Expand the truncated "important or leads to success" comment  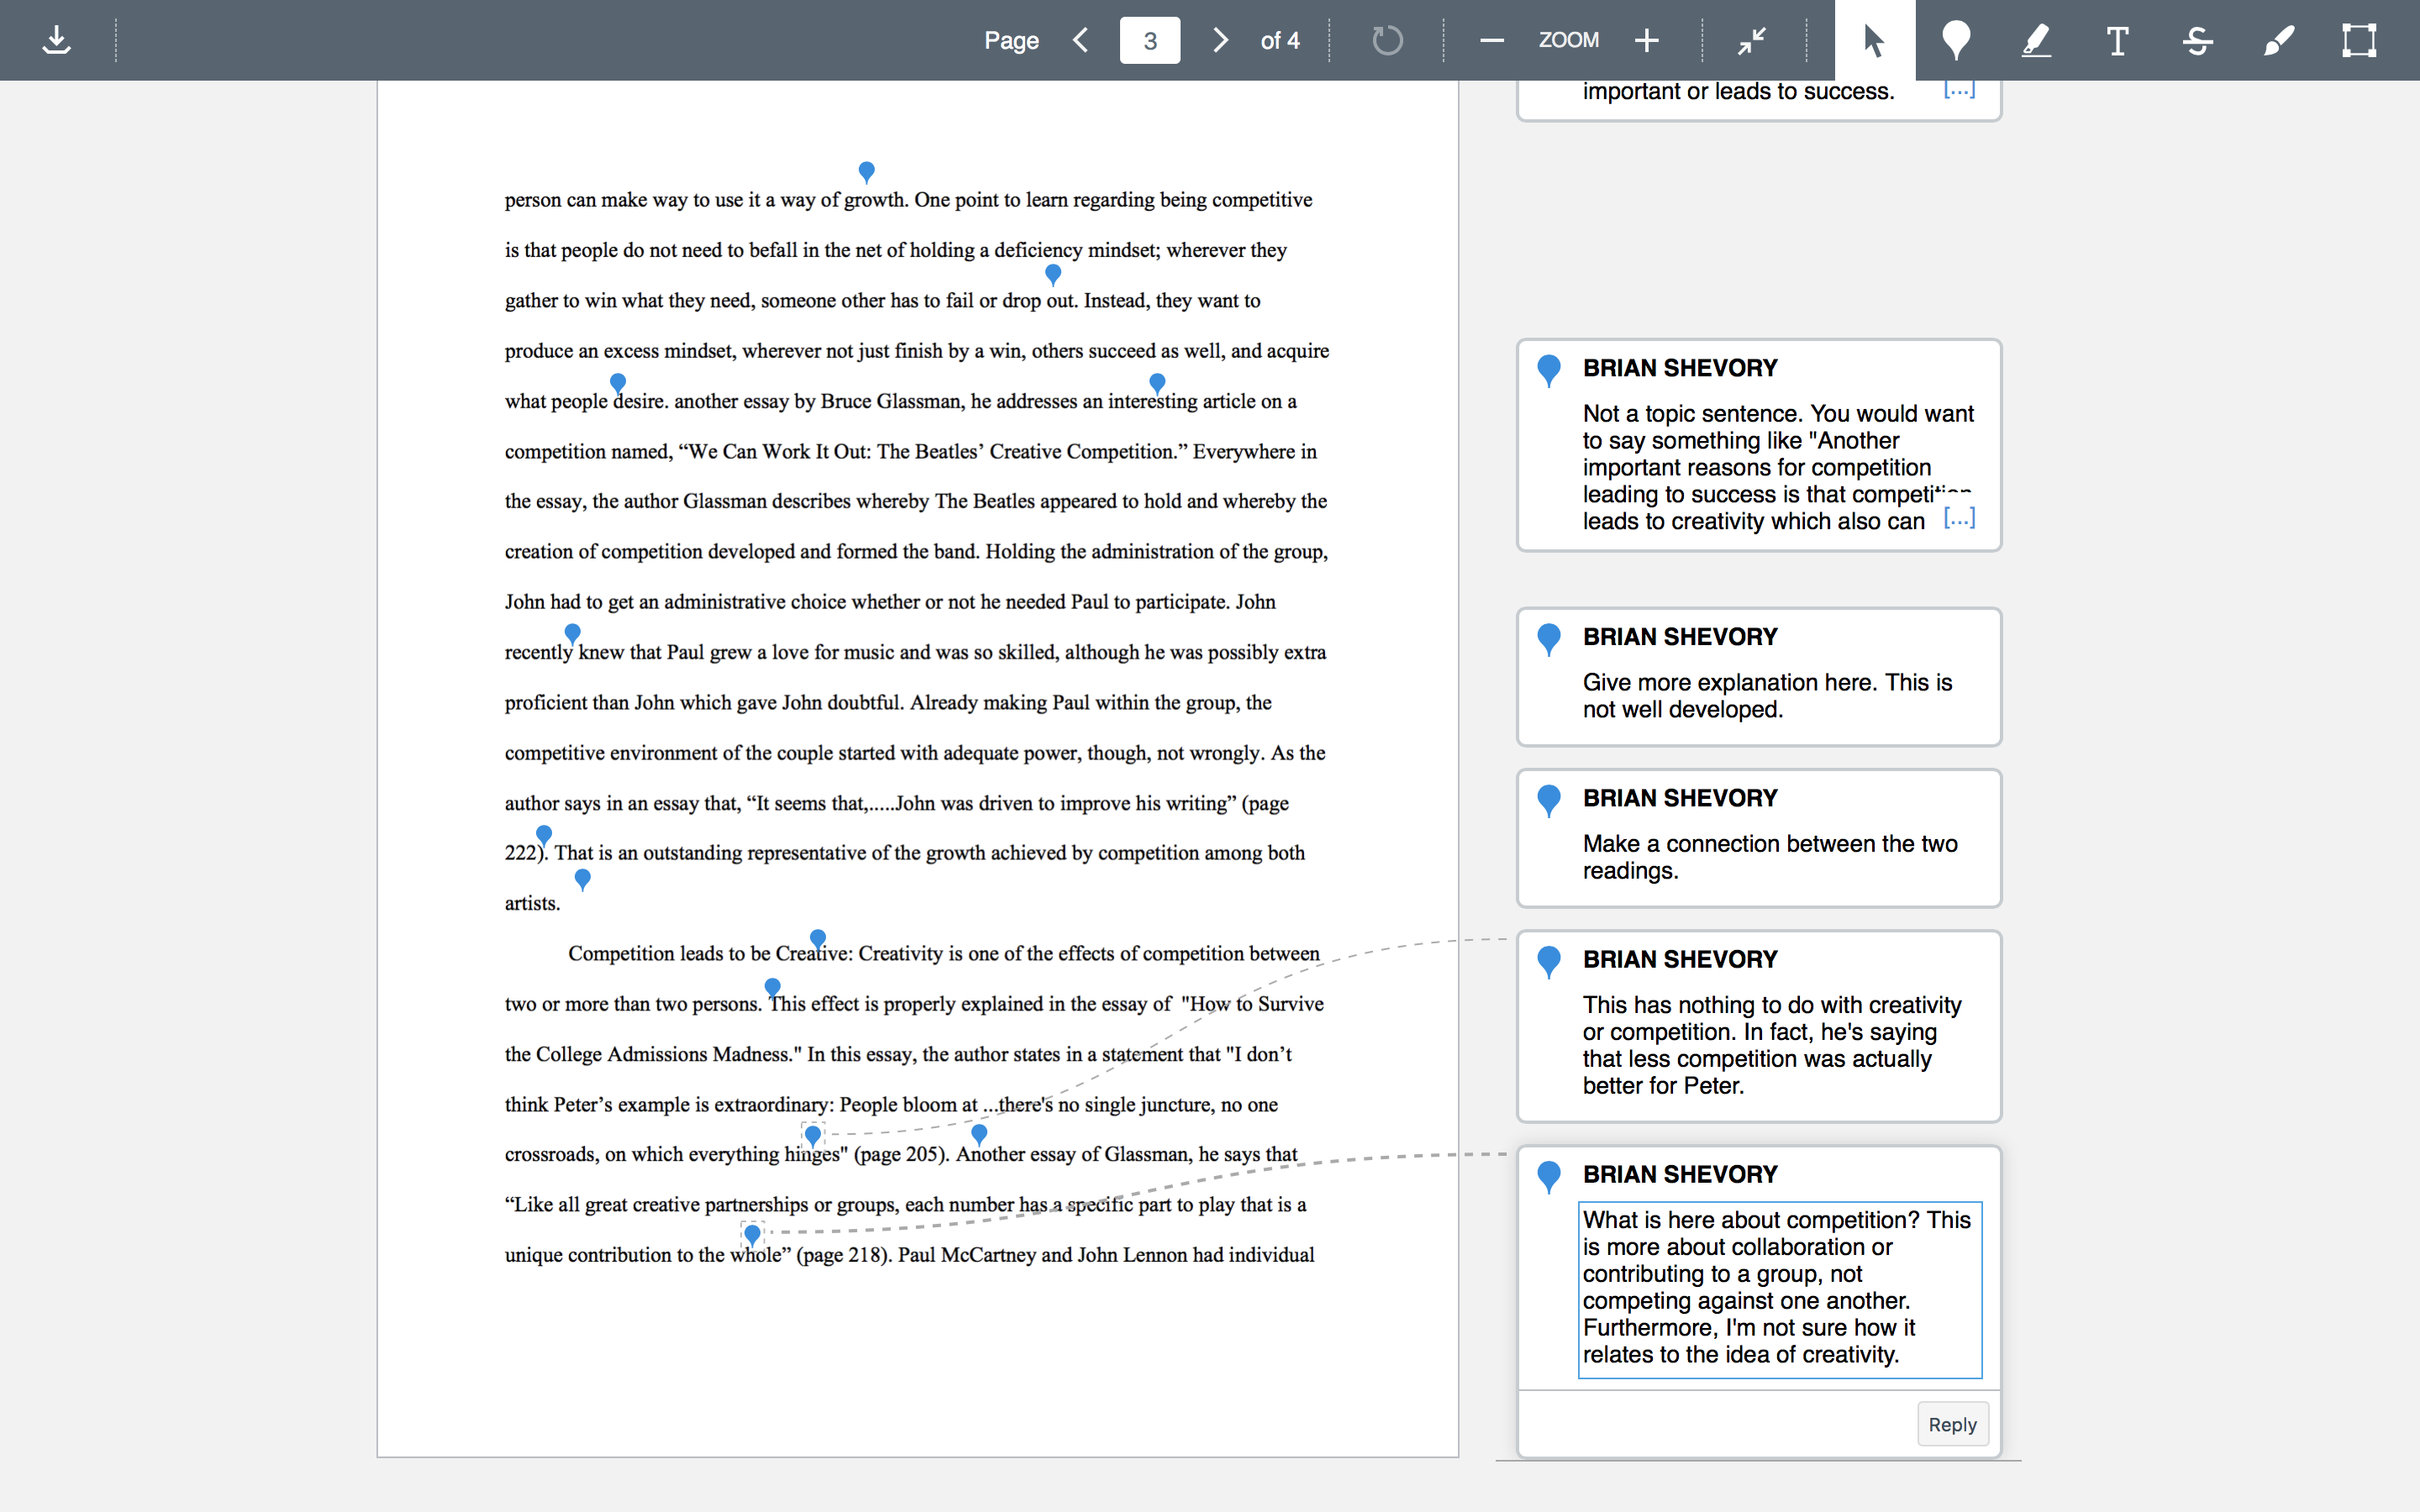(x=1959, y=90)
